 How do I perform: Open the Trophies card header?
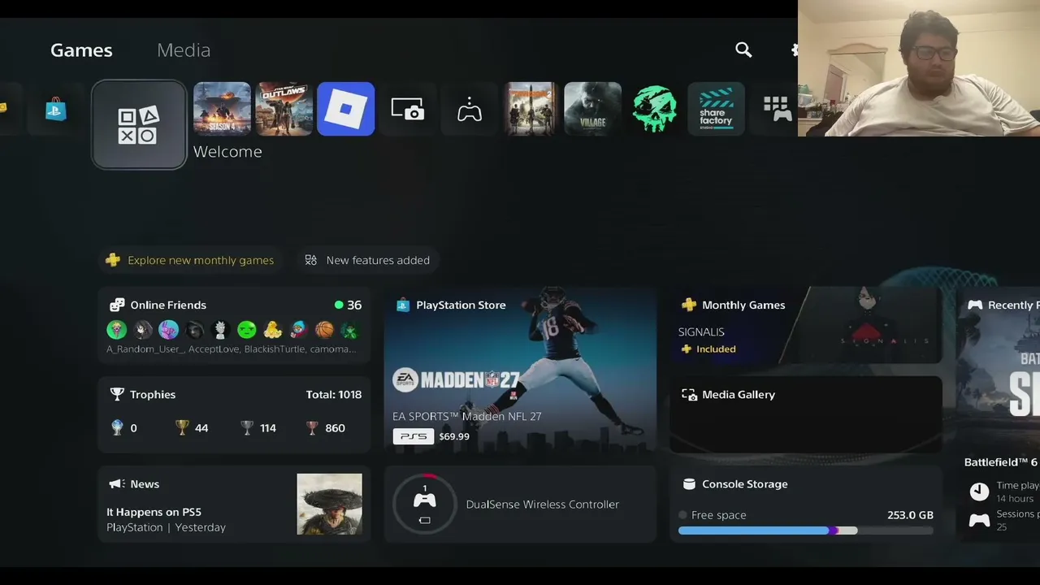(143, 394)
